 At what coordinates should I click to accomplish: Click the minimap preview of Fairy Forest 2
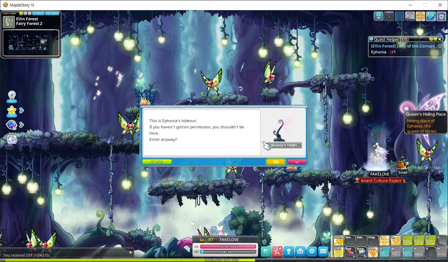(x=31, y=43)
